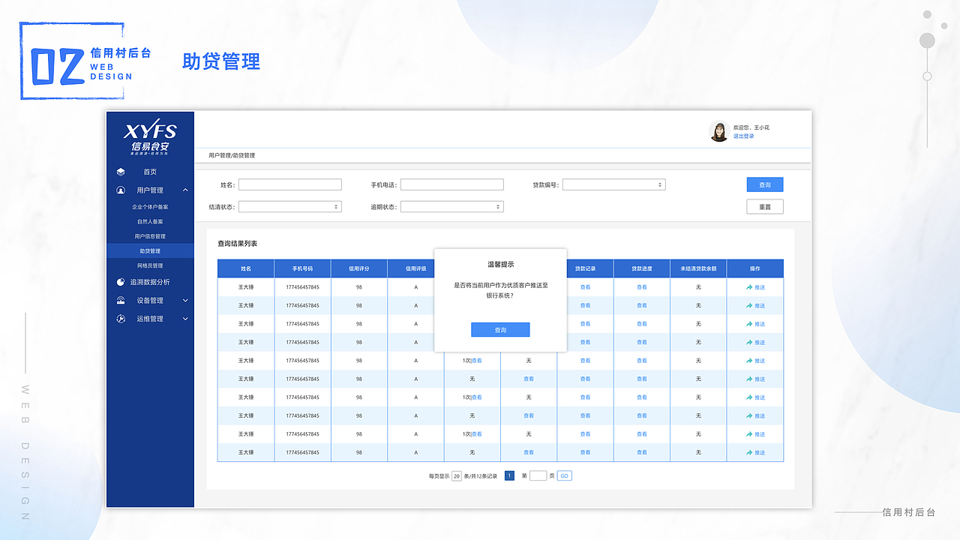Click 查看 under 贷款记录 in the last row

585,453
